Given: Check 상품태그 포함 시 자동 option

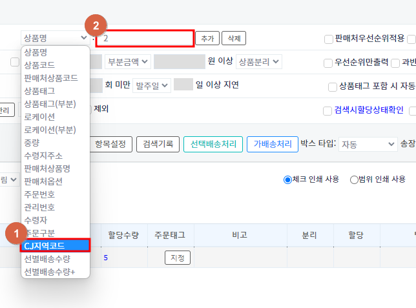Looking at the screenshot, I should pos(333,87).
